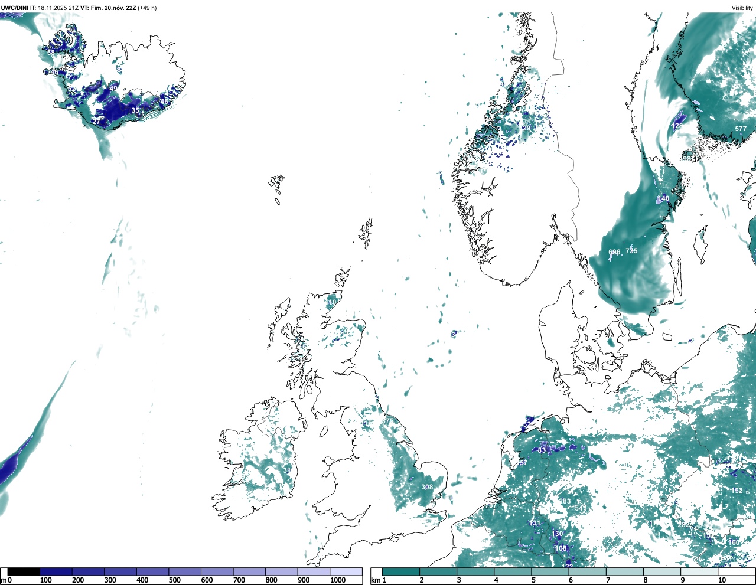Click the '308' value over eastern England
This screenshot has height=585, width=756.
click(427, 487)
